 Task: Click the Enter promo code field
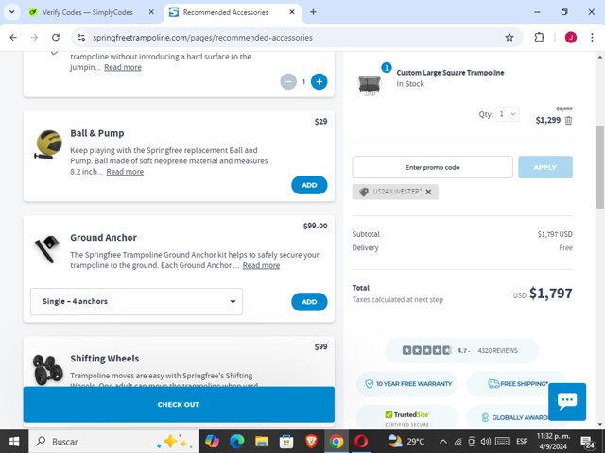pyautogui.click(x=432, y=167)
